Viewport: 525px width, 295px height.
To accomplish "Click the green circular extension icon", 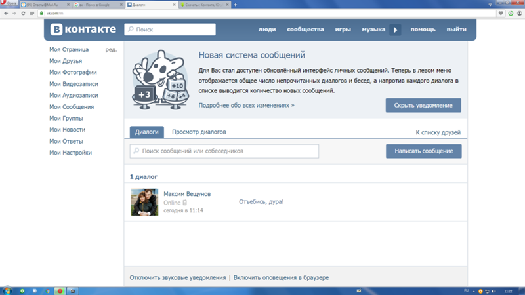I will [x=511, y=13].
